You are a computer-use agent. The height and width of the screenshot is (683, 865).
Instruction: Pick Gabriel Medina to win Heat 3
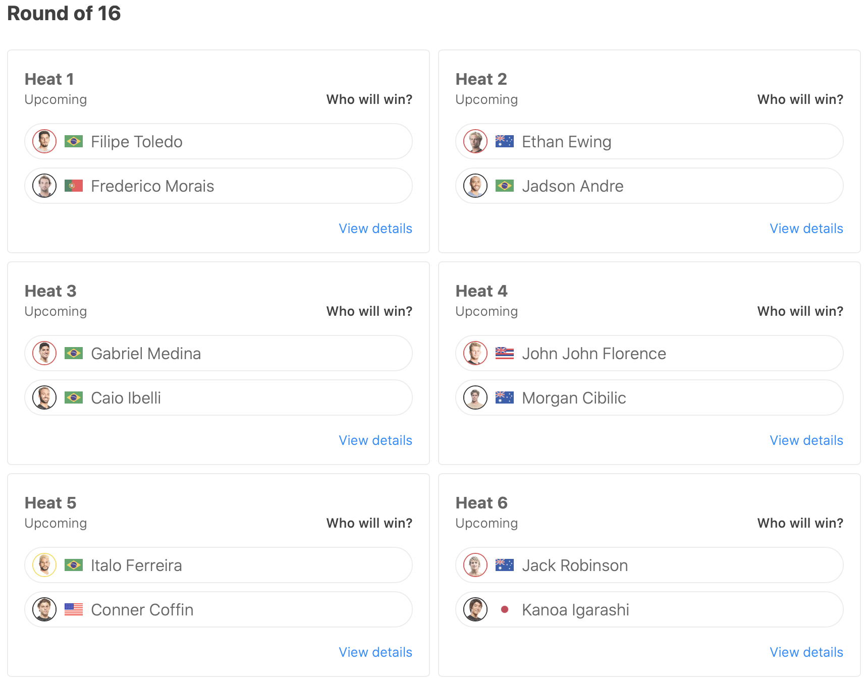coord(218,353)
